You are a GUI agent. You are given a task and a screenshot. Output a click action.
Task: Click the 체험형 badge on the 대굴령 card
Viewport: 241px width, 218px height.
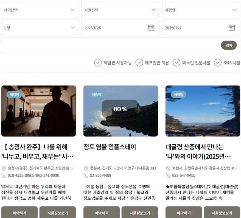[x=179, y=95]
